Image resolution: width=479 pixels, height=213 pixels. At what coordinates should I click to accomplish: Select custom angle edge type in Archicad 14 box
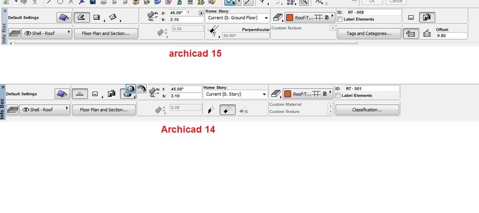point(244,110)
